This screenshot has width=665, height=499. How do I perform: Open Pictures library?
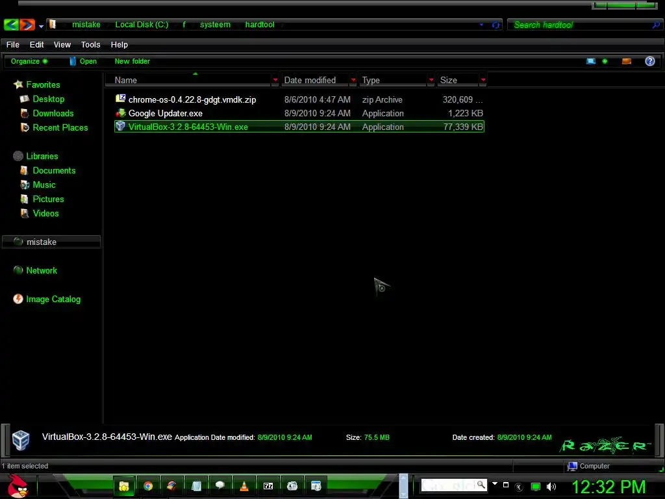click(48, 199)
